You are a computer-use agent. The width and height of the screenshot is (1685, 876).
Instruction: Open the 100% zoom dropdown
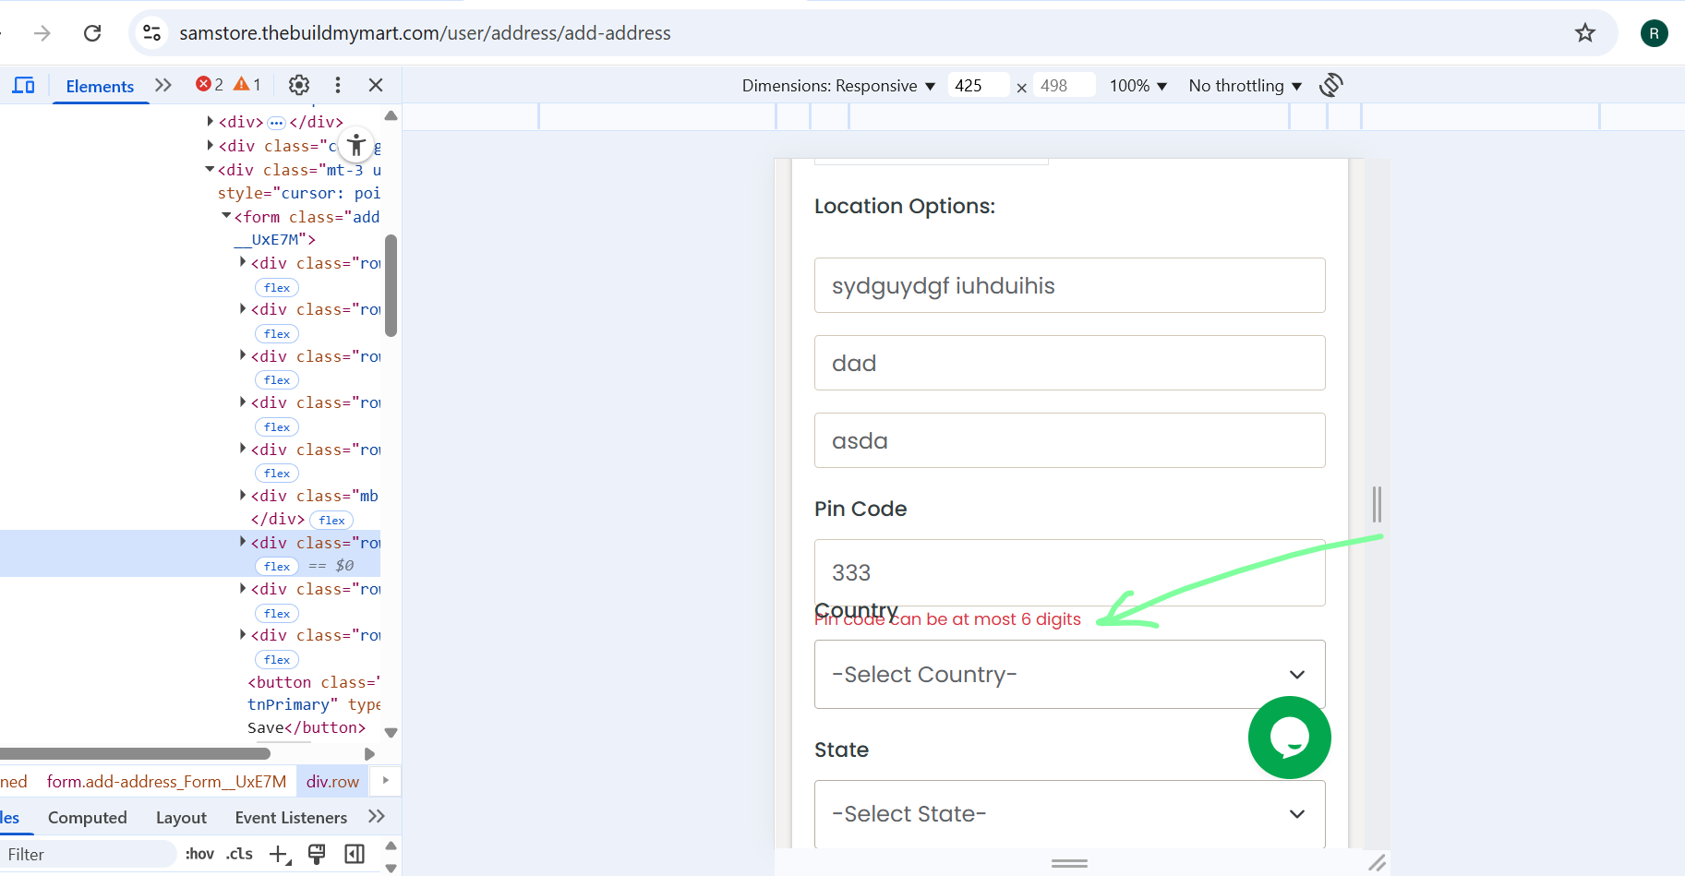pos(1138,86)
